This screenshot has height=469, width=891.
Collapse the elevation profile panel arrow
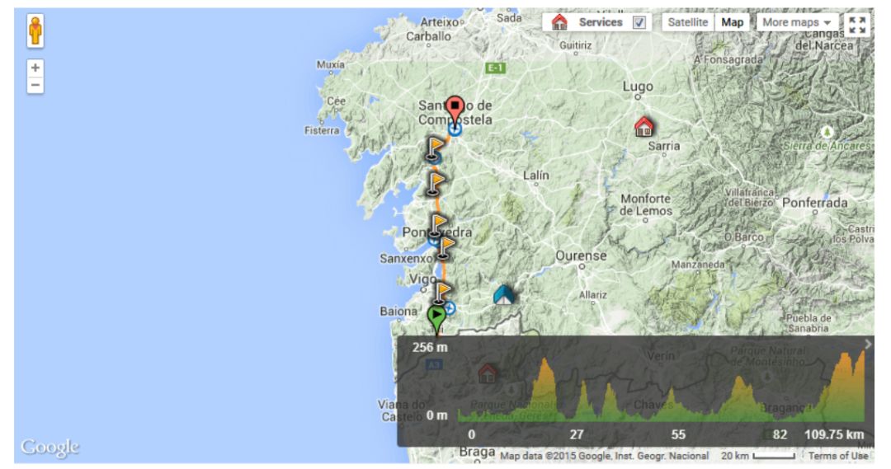(x=867, y=344)
